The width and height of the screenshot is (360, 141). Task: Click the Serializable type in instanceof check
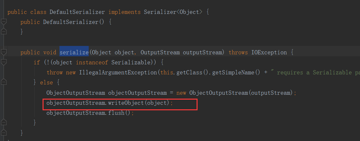pos(133,62)
